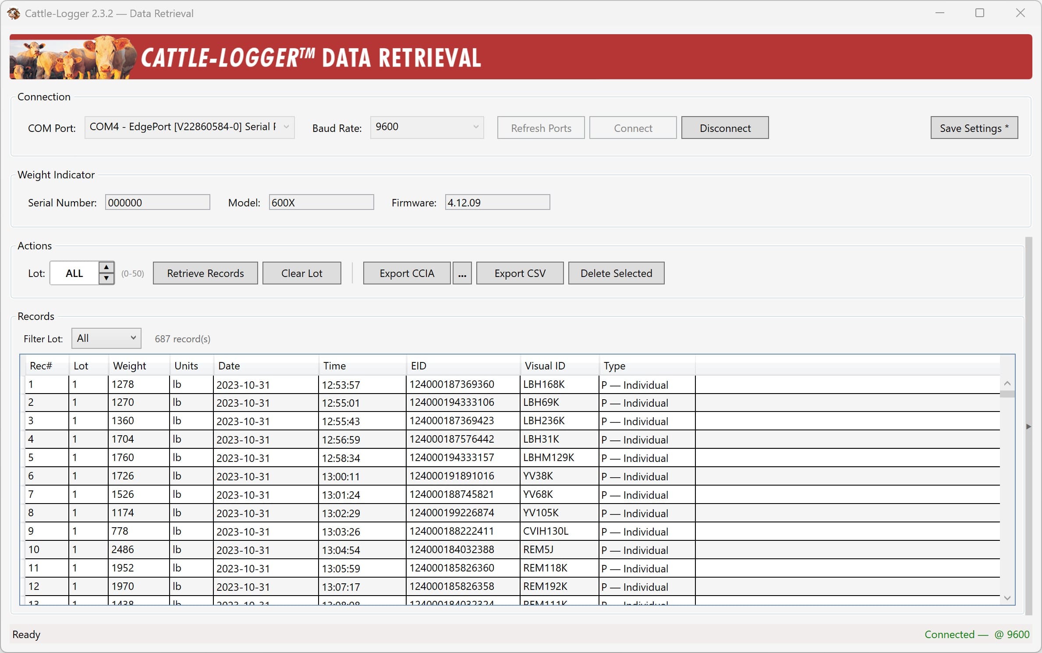Screen dimensions: 1042x653
Task: Click Delete Selected button
Action: [x=616, y=273]
